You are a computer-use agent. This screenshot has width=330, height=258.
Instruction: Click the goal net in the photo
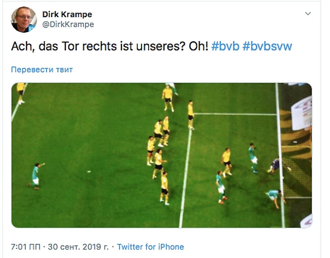pos(297,155)
